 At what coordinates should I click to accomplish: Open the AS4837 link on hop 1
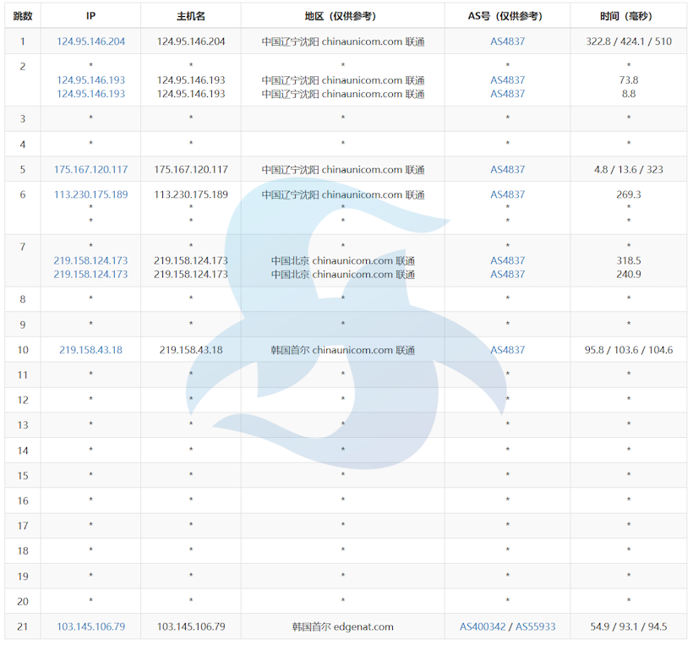click(x=506, y=41)
